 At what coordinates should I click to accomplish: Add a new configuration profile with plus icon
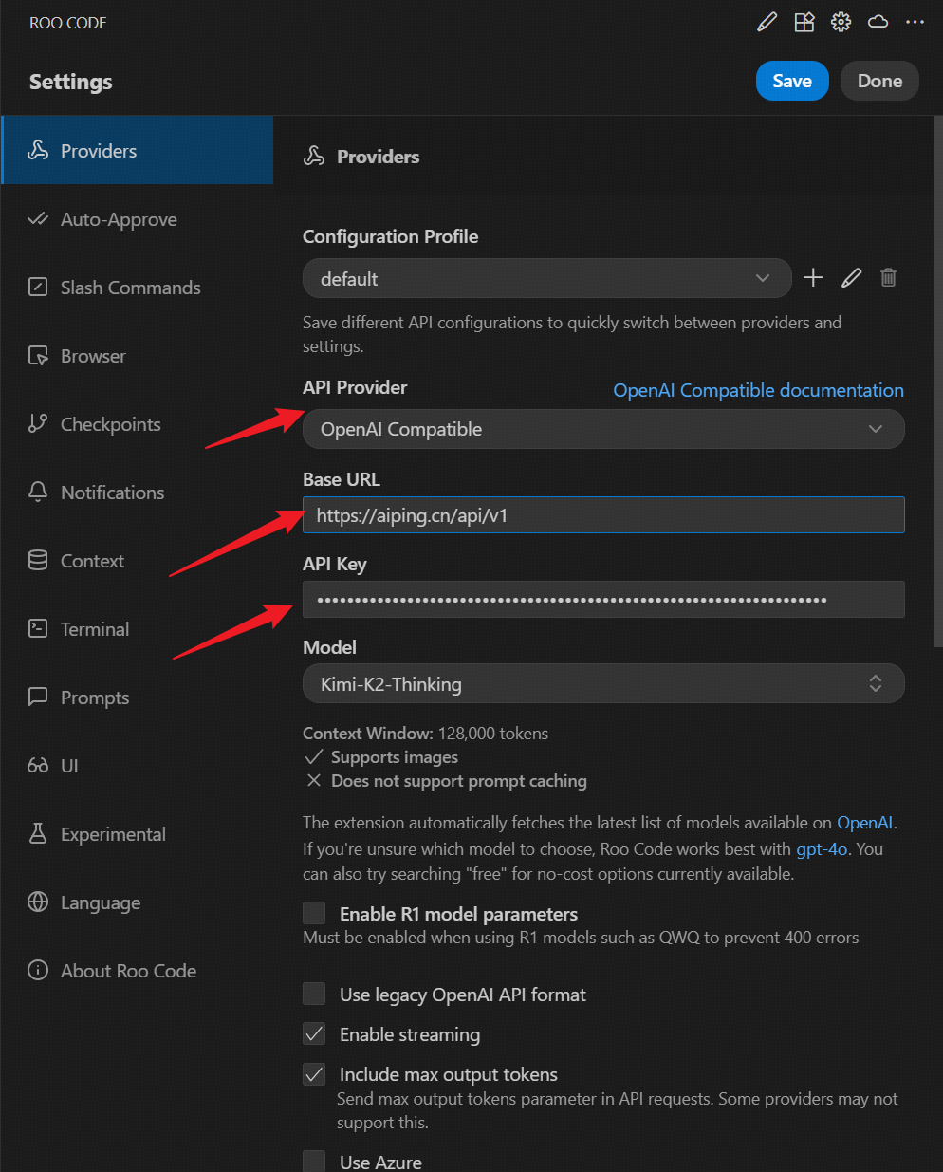tap(813, 278)
